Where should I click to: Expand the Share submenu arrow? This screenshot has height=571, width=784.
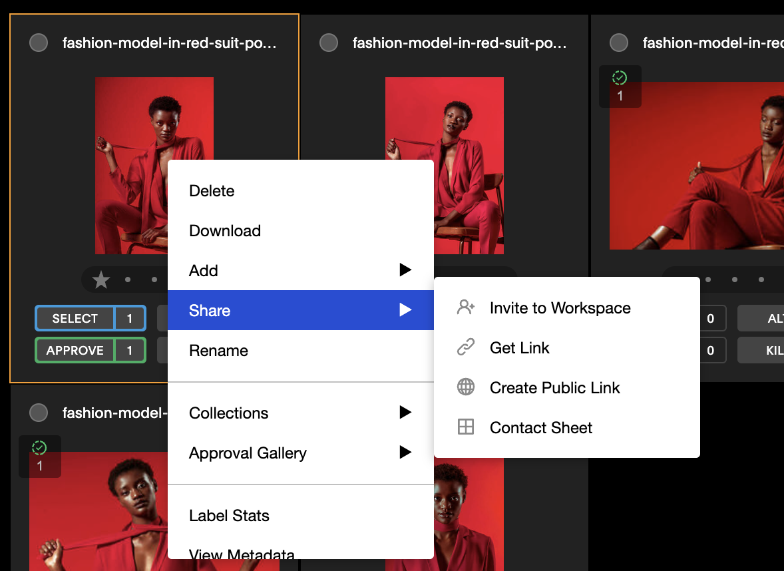pos(405,310)
